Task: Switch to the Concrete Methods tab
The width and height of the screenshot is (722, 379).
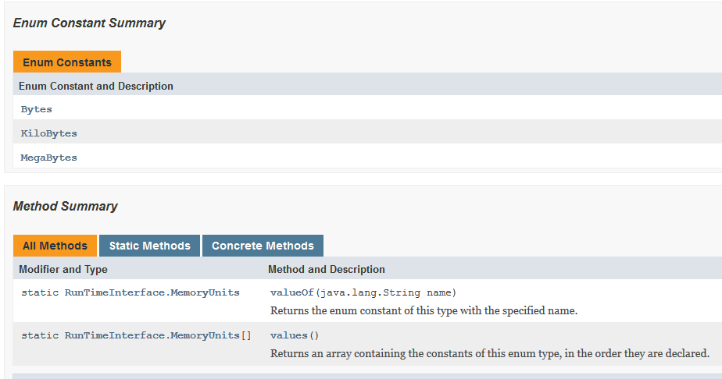Action: (263, 246)
